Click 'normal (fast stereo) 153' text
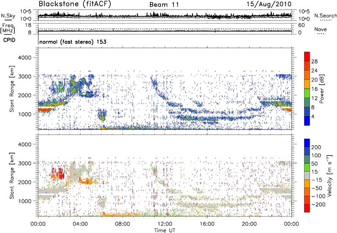 tap(73, 42)
